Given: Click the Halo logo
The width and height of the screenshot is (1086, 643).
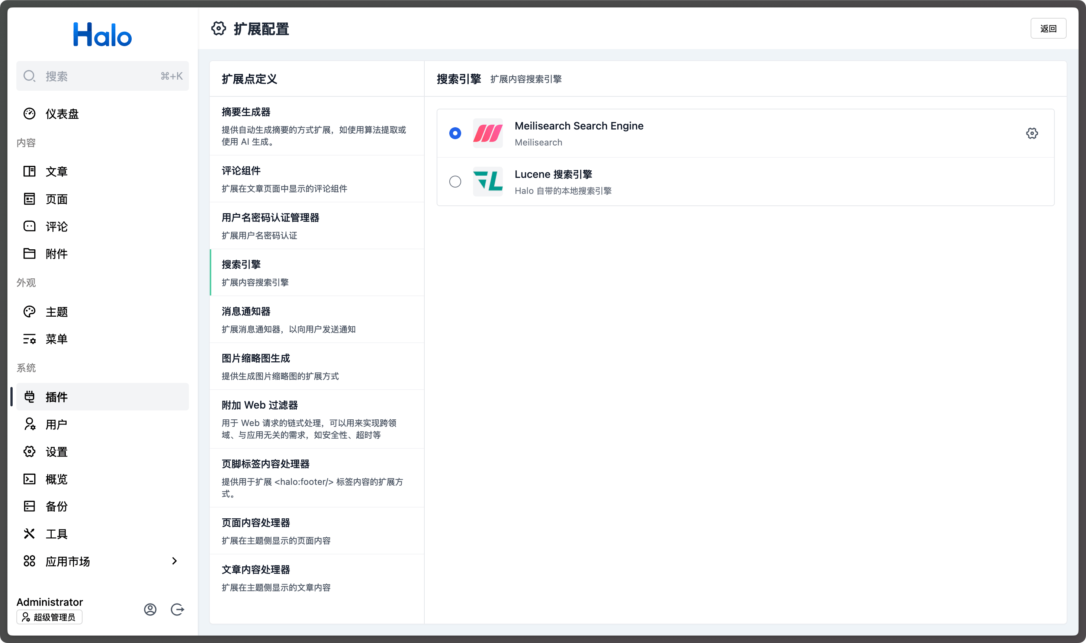Looking at the screenshot, I should click(102, 34).
